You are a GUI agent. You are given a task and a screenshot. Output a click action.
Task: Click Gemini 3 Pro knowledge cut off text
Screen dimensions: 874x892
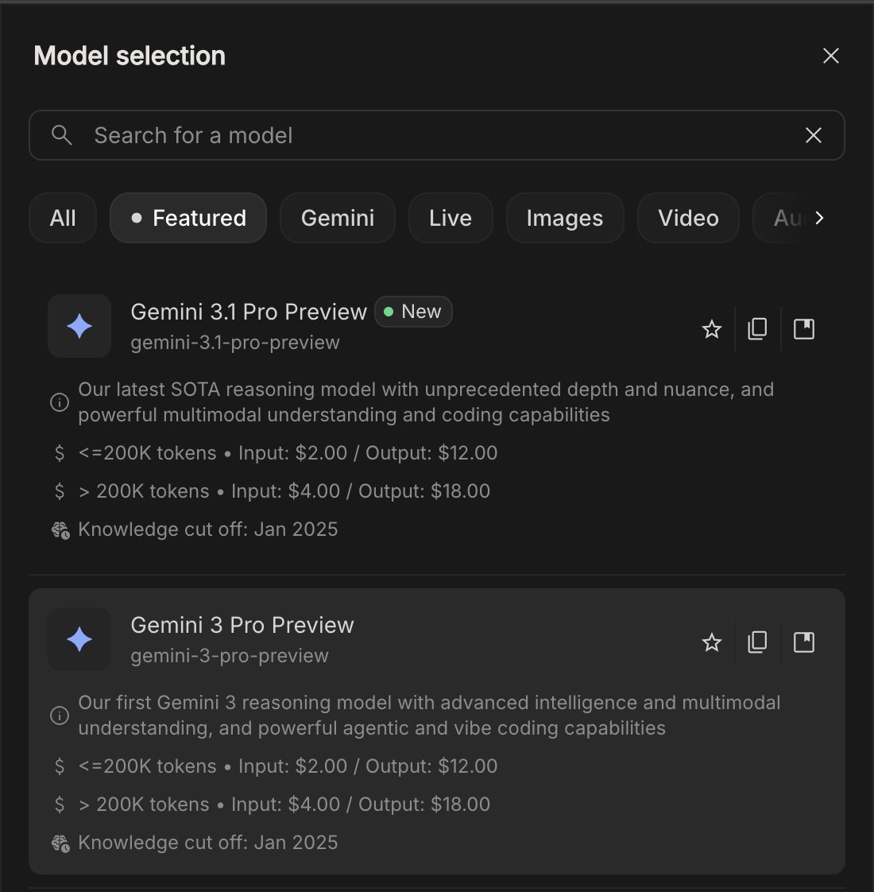click(x=208, y=843)
